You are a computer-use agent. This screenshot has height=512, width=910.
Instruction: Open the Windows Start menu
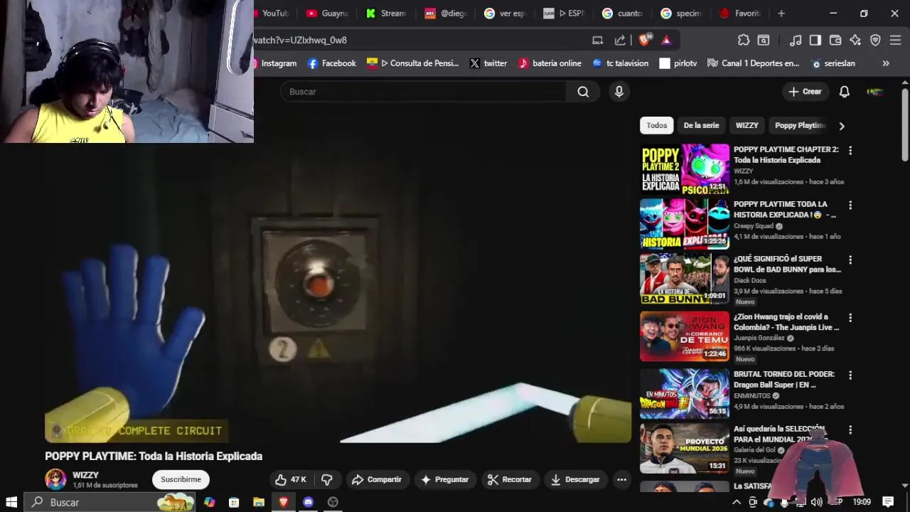(11, 502)
